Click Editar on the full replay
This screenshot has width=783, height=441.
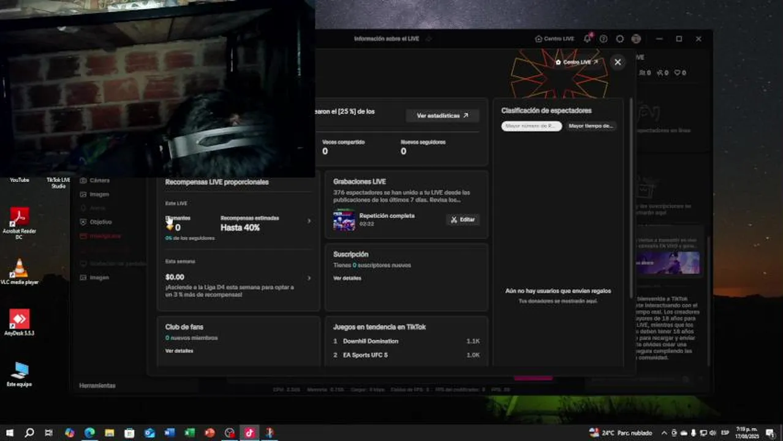(463, 219)
